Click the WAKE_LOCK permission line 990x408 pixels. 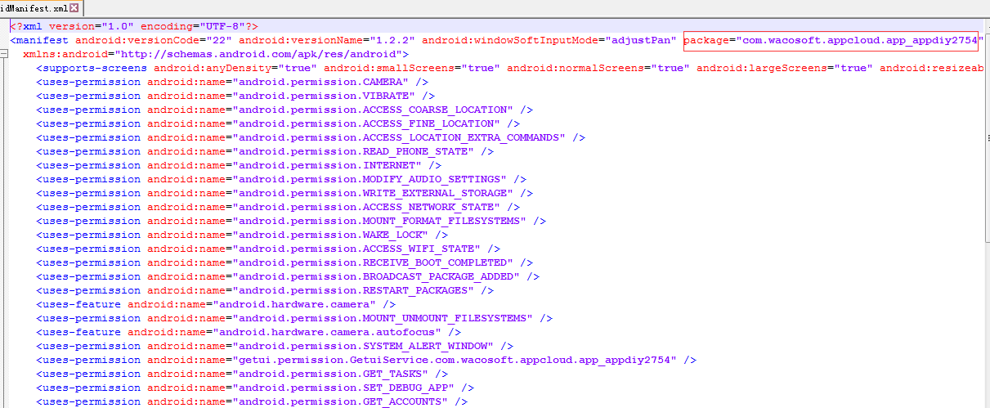pyautogui.click(x=242, y=235)
